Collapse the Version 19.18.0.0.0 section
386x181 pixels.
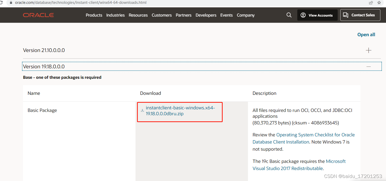point(369,66)
